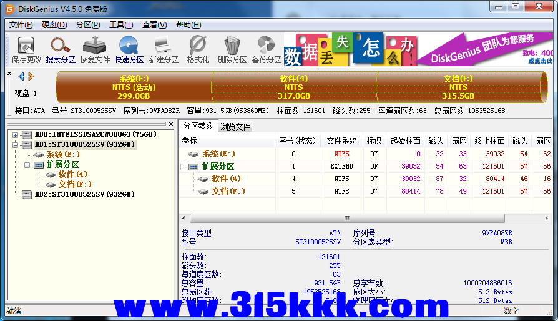Select HD2:ST31000525SV(932GB) in disk tree
This screenshot has width=558, height=321.
pos(85,194)
